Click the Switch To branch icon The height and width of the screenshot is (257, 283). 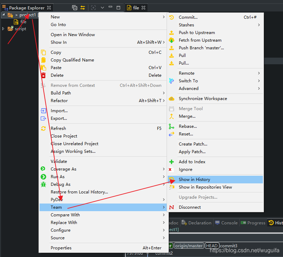point(172,81)
